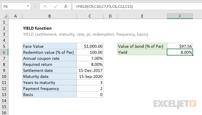202x115 pixels.
Task: Click the cancel (X) formula bar icon
Action: [45, 6]
